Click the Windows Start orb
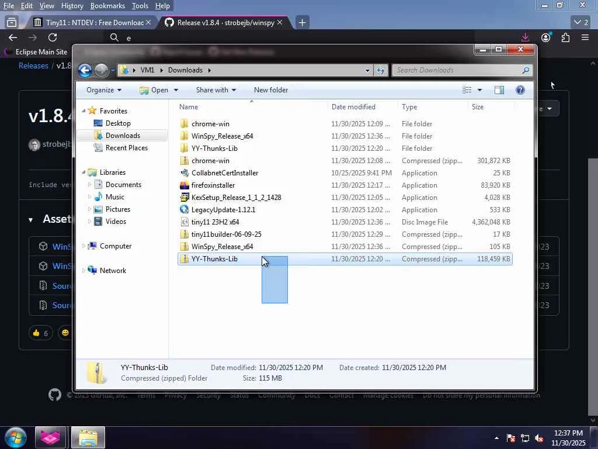 click(15, 437)
